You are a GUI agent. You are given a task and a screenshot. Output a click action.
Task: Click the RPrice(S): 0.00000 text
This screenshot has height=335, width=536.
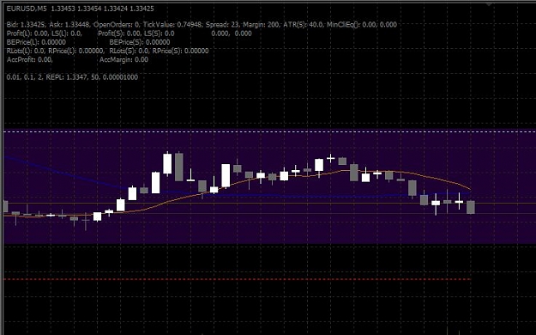point(180,51)
